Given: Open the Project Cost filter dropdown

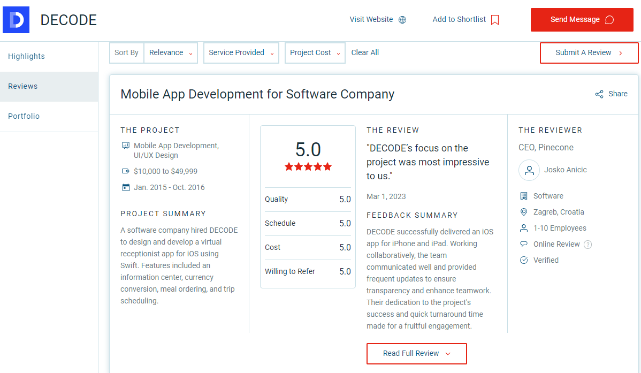Looking at the screenshot, I should point(315,53).
